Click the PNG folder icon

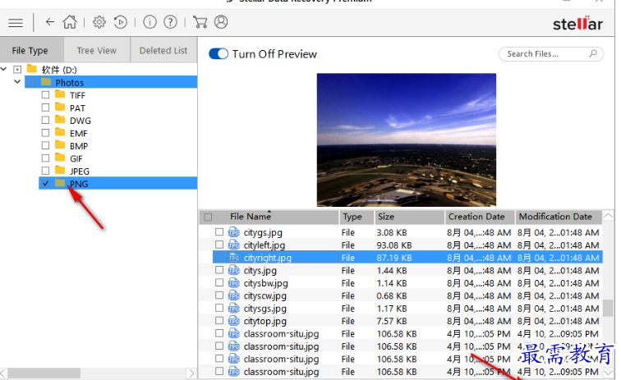point(60,183)
